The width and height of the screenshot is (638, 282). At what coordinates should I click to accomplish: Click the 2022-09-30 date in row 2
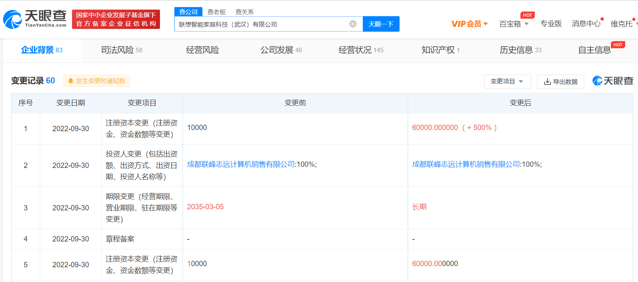(71, 166)
